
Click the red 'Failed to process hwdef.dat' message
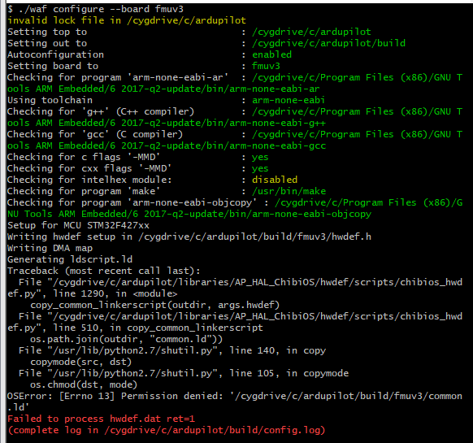tap(101, 419)
